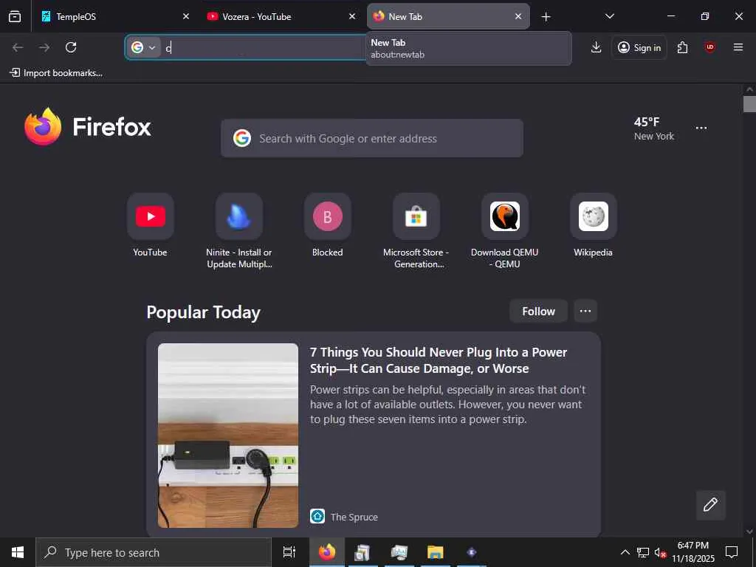Expand the list all tabs chevron

[x=609, y=16]
